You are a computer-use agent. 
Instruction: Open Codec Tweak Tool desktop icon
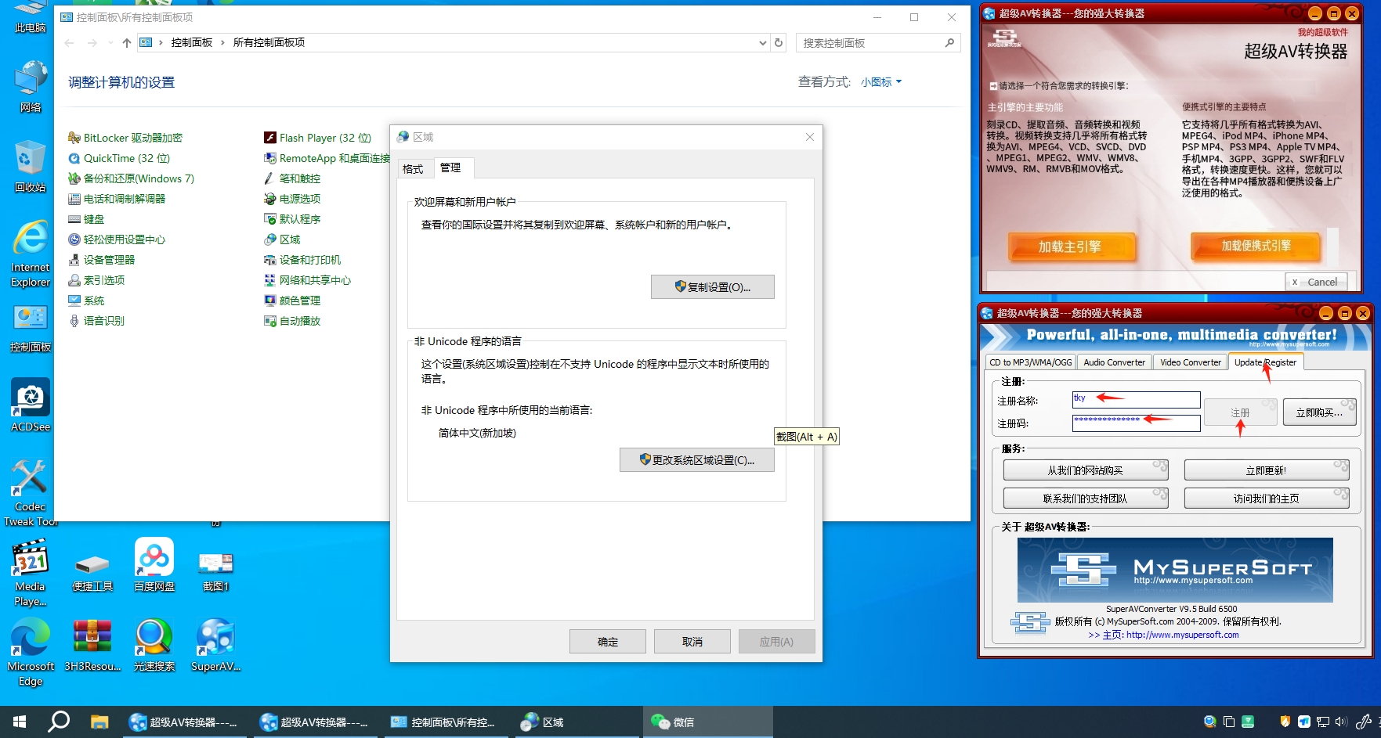[x=30, y=493]
